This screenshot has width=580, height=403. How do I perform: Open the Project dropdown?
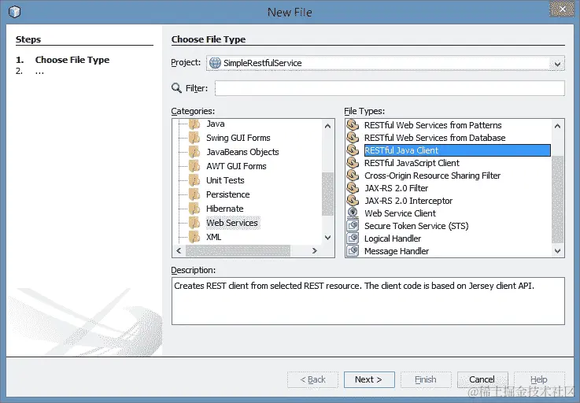557,64
